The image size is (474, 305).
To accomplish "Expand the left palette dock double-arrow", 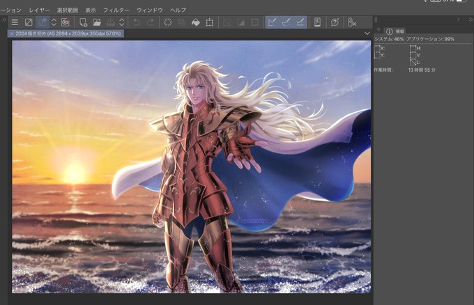I will click(4, 19).
